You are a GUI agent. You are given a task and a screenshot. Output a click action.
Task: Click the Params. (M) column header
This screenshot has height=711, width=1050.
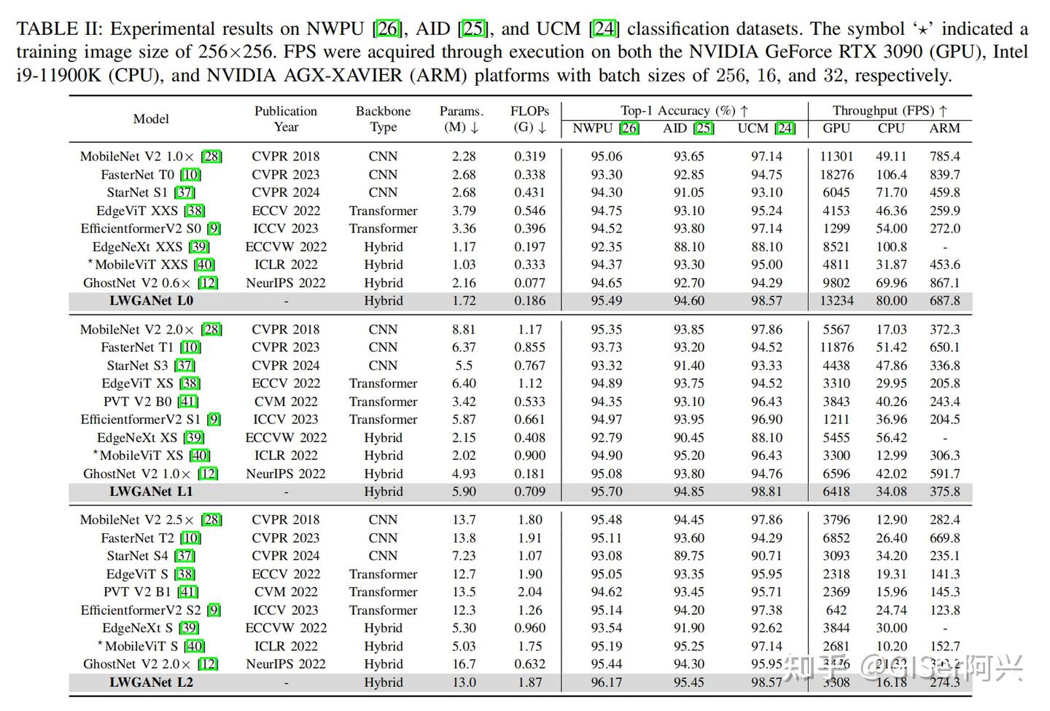[461, 119]
